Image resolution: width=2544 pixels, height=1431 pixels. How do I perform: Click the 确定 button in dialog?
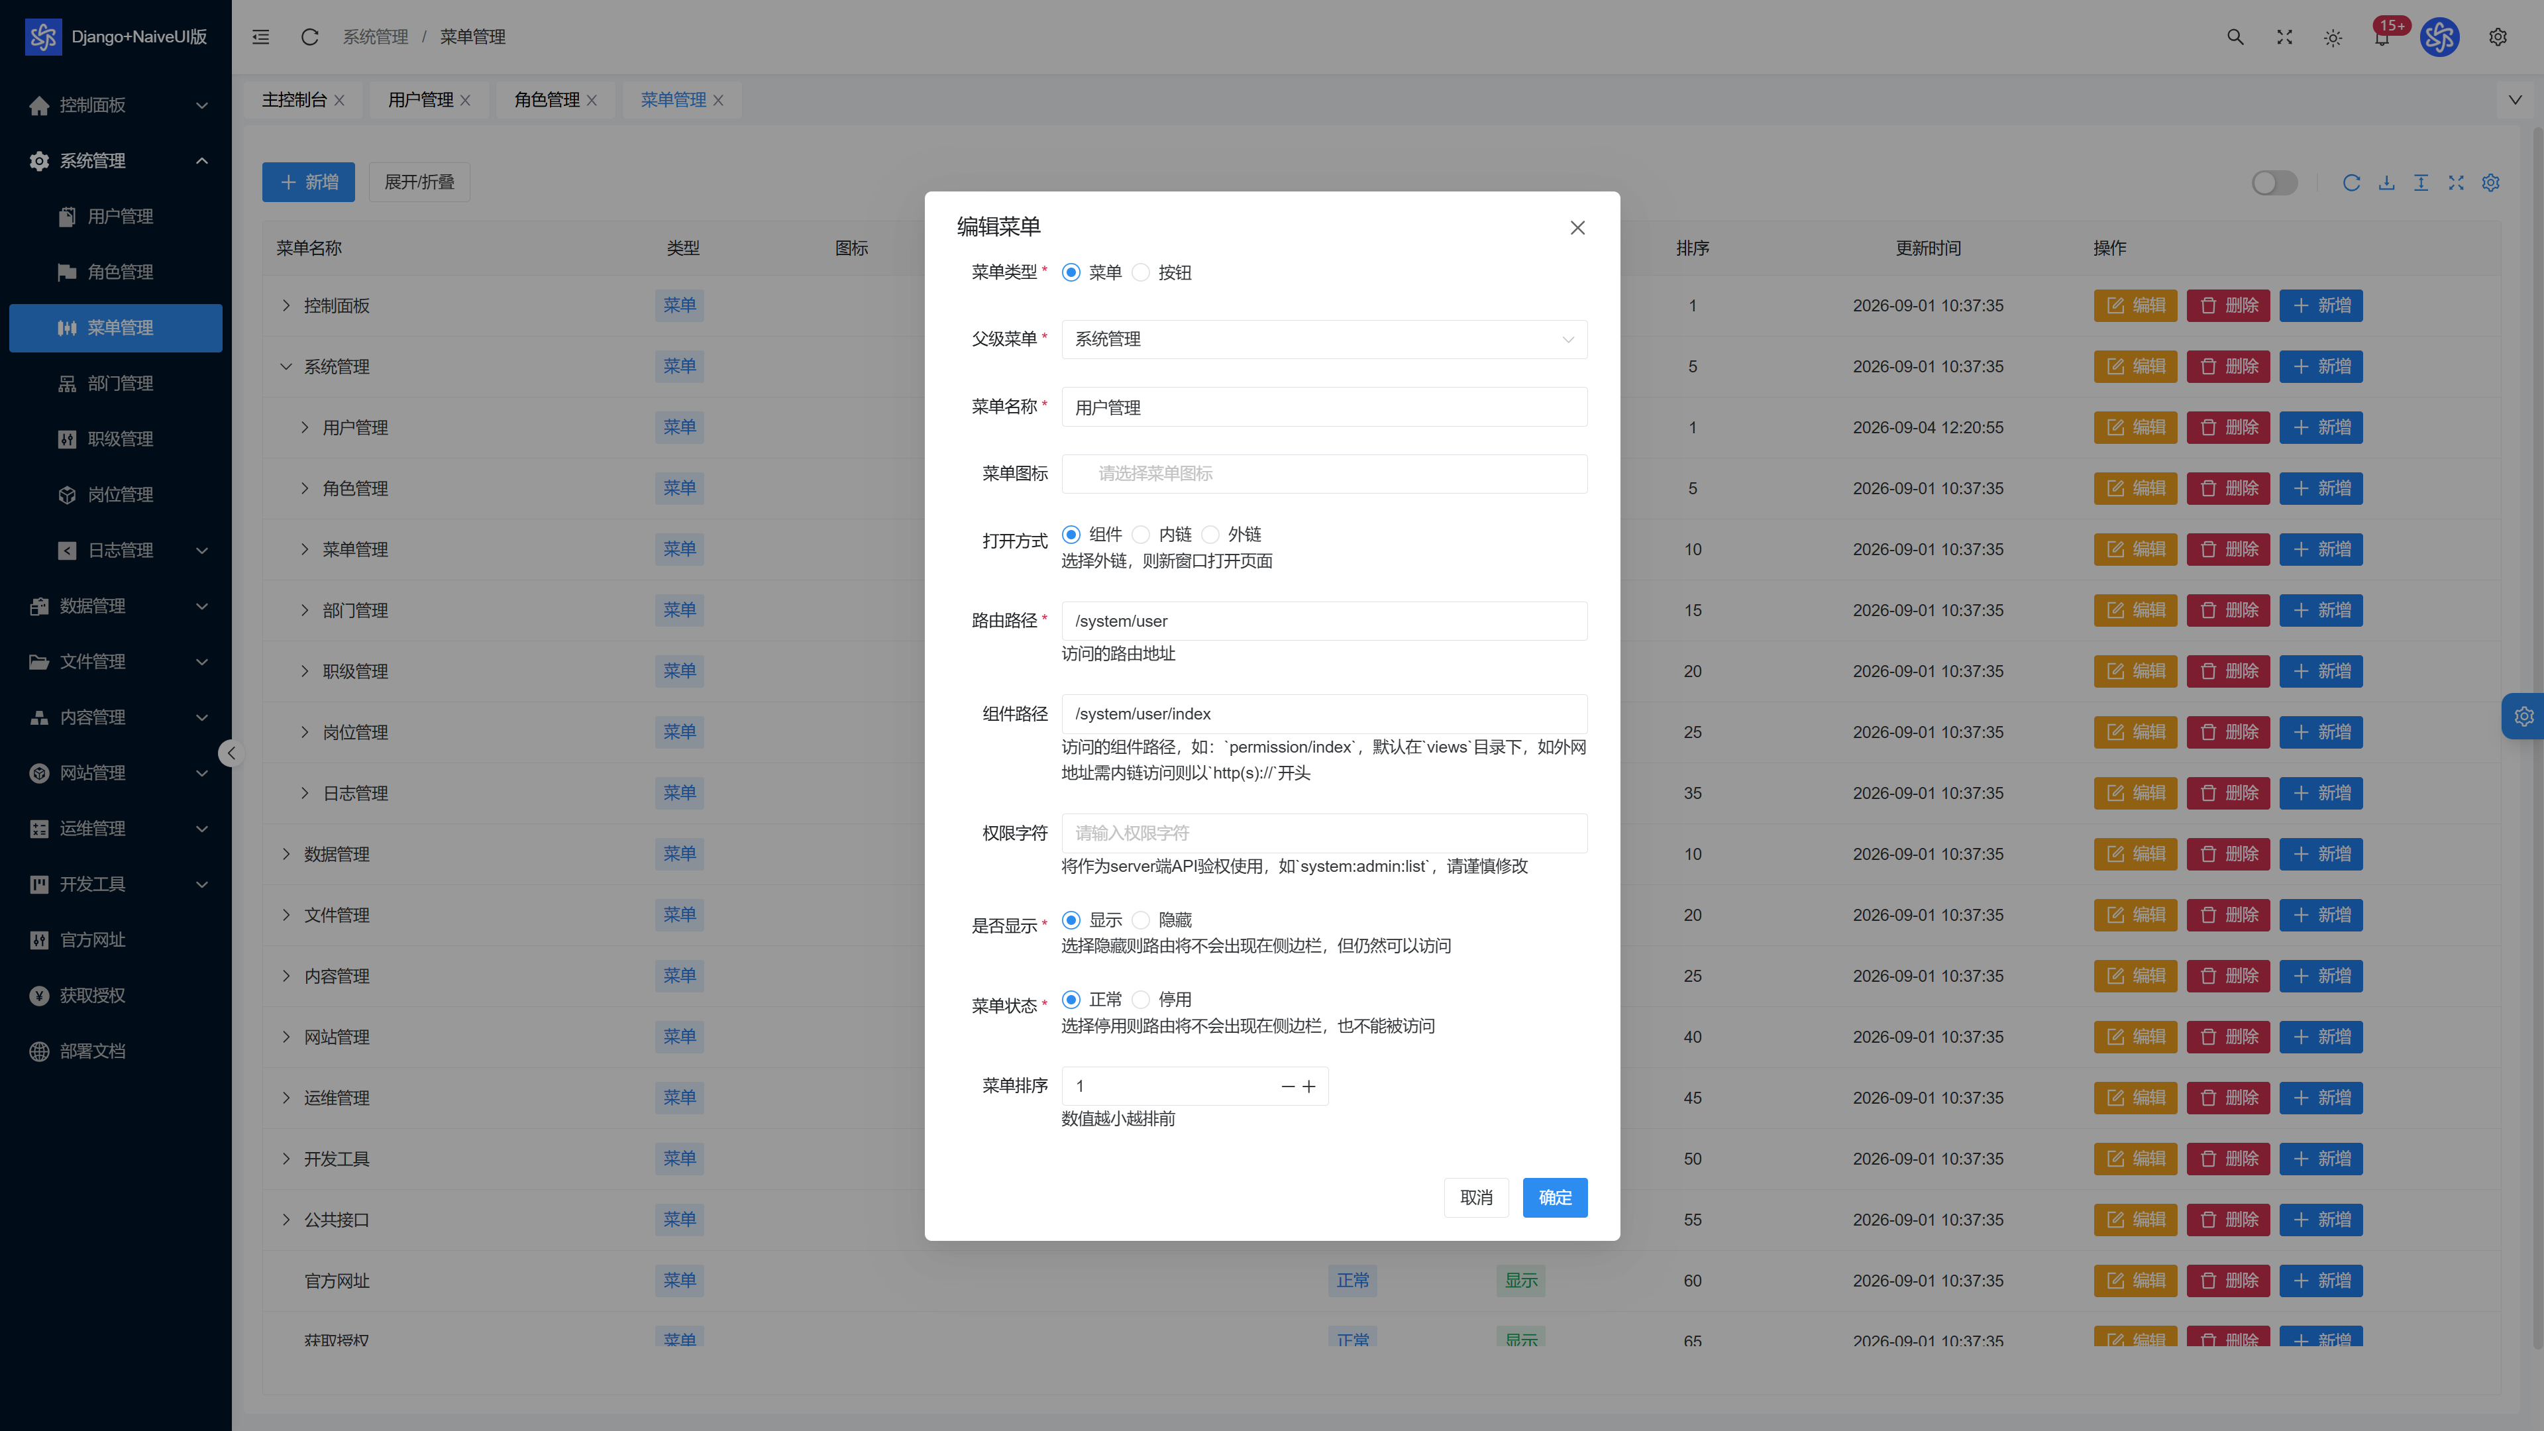coord(1554,1197)
